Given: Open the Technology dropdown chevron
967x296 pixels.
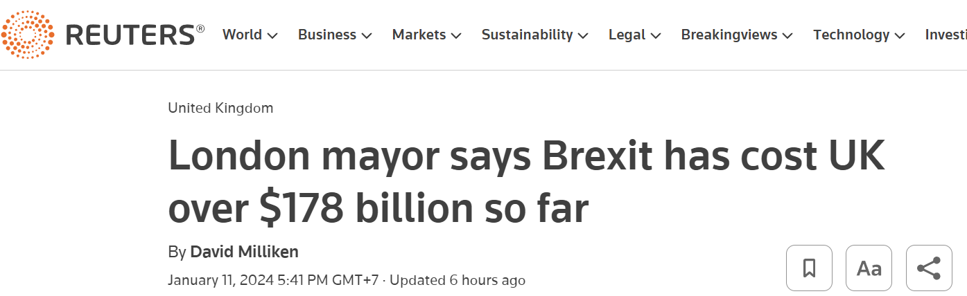Looking at the screenshot, I should [x=900, y=35].
